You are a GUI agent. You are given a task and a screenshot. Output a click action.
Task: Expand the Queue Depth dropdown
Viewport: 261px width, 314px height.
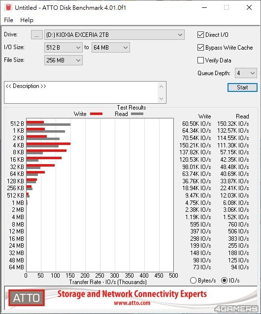click(246, 73)
